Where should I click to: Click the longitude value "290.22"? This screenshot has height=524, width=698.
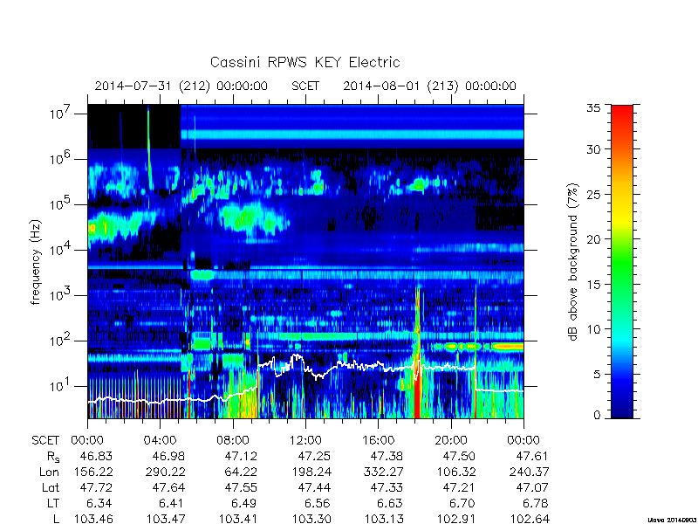[165, 472]
